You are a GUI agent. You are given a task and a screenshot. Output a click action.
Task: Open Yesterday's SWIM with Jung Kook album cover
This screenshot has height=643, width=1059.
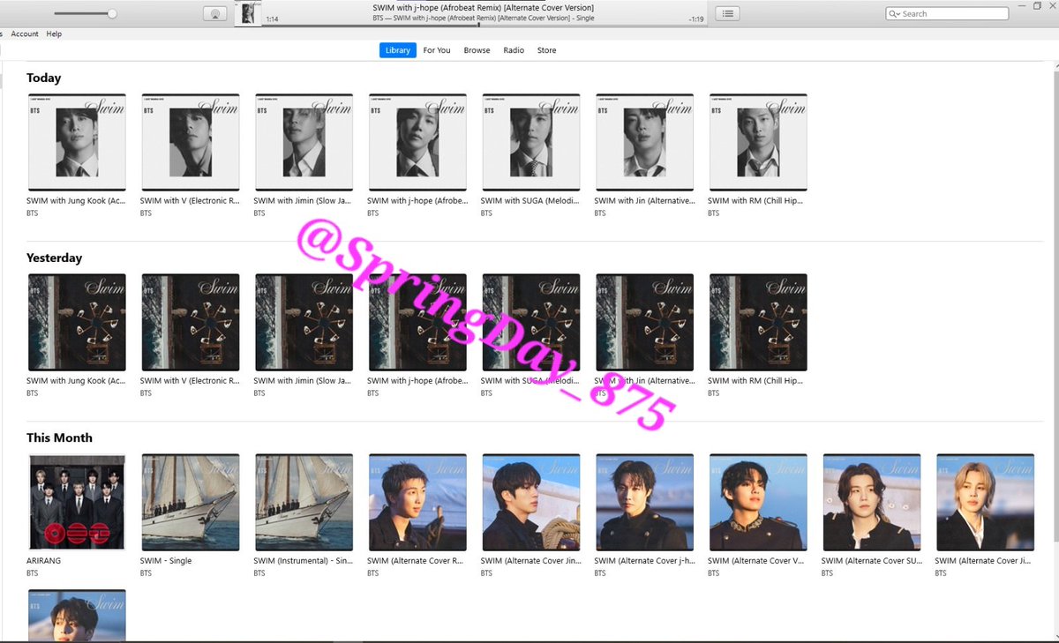77,322
